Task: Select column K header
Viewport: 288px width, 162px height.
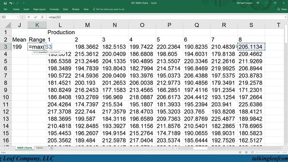Action: (37, 25)
